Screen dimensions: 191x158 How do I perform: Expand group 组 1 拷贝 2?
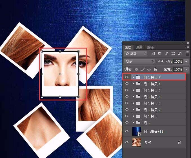pyautogui.click(x=133, y=109)
